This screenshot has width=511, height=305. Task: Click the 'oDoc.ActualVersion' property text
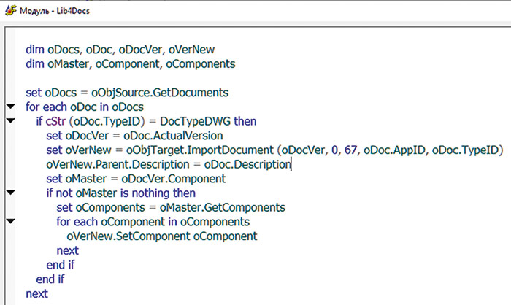[x=173, y=136]
